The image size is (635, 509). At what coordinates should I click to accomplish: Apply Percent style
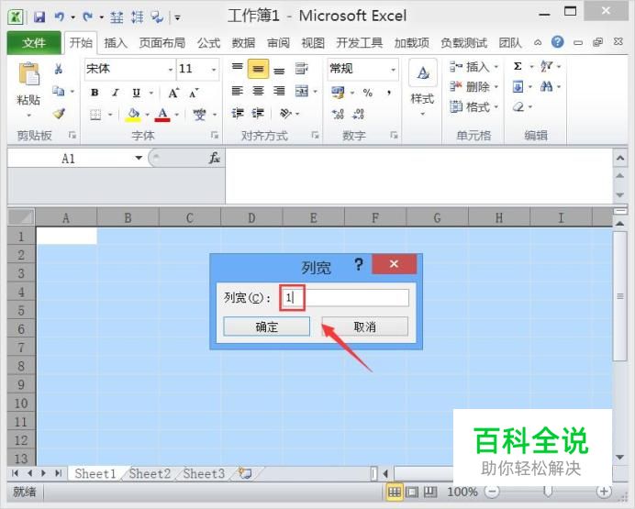pyautogui.click(x=368, y=93)
